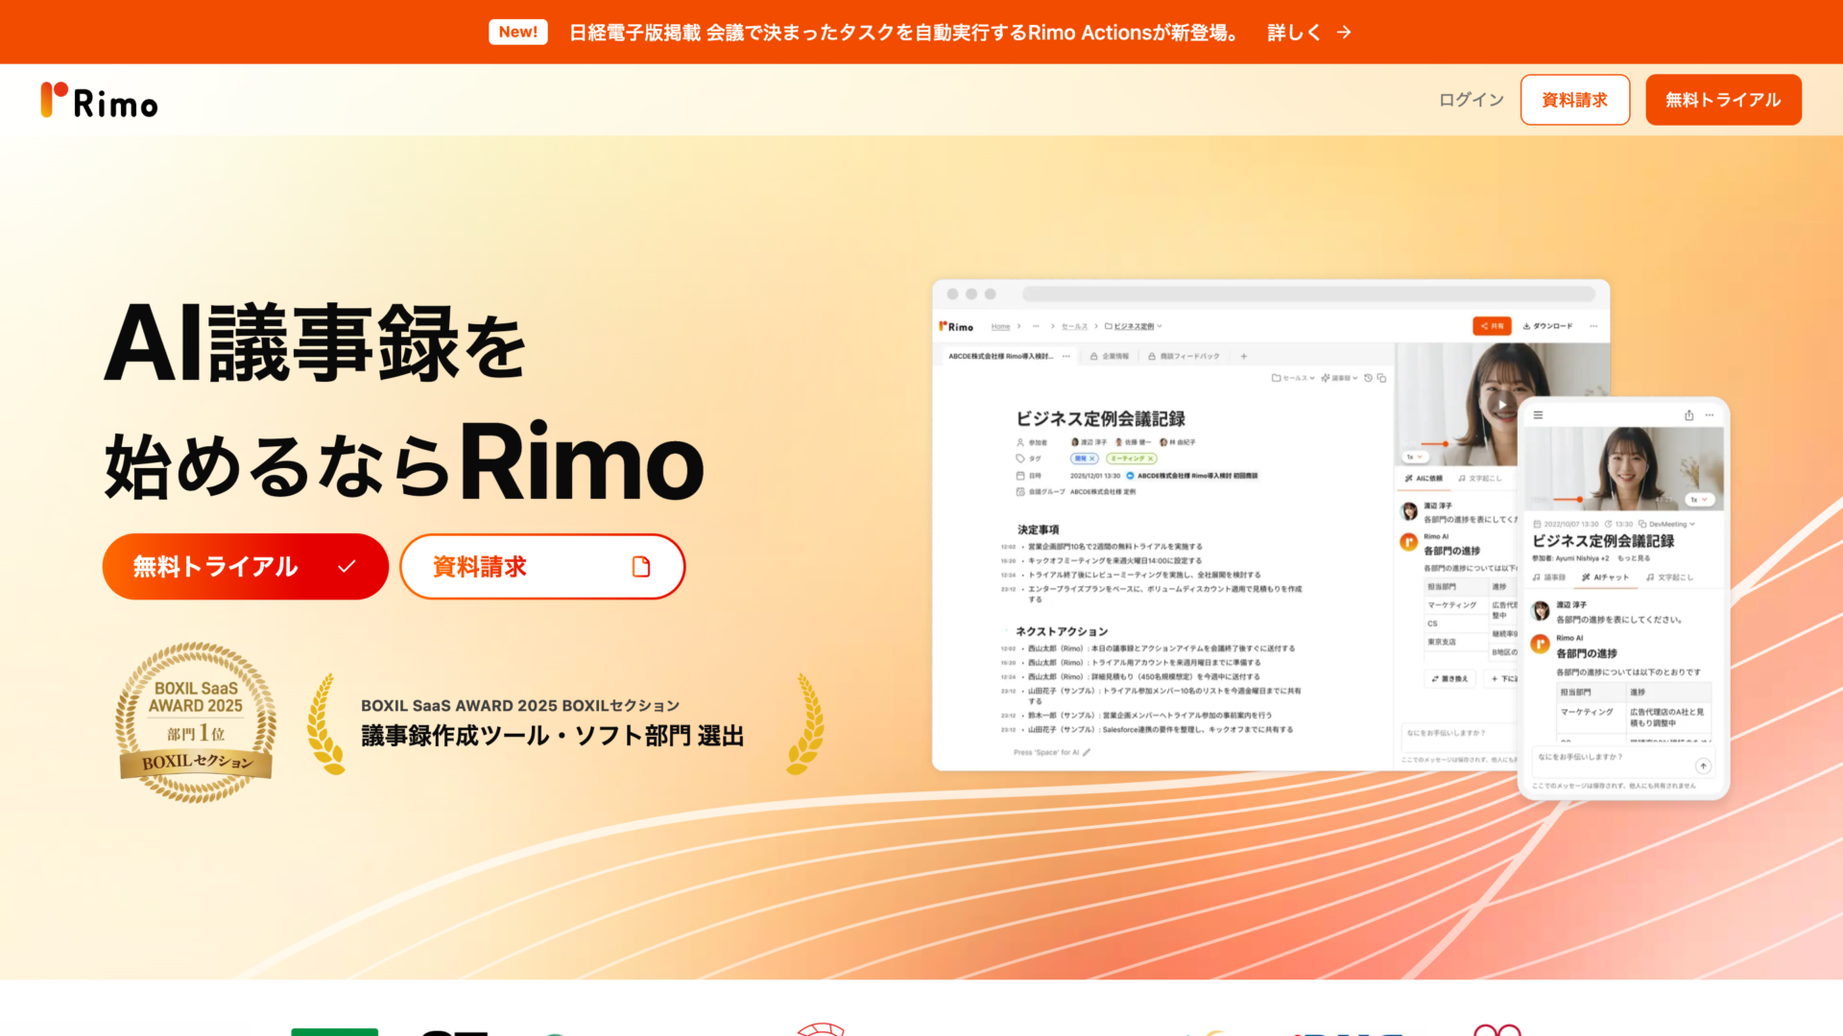Click the header 資料請求 button
Screen dimensions: 1843x1036
[1574, 100]
